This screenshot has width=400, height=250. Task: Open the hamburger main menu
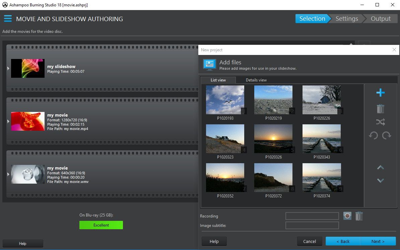8,19
